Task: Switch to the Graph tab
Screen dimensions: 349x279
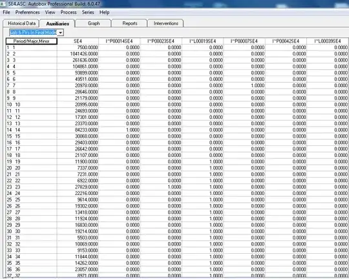Action: pyautogui.click(x=94, y=23)
